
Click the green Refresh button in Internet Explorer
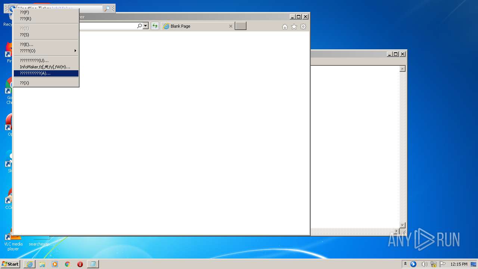pos(155,26)
